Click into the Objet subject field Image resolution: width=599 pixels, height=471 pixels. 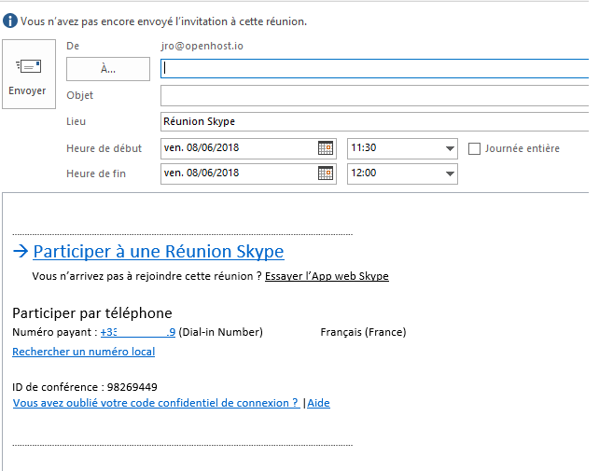point(374,95)
